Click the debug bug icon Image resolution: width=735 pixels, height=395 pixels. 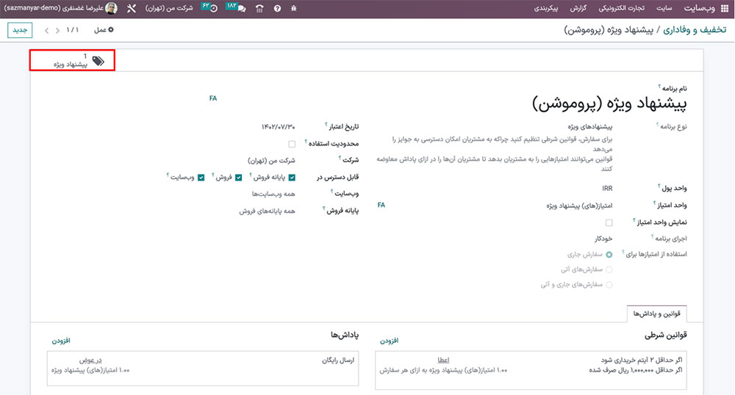pos(295,8)
